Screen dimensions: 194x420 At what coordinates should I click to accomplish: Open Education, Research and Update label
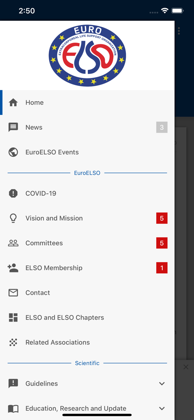76,409
